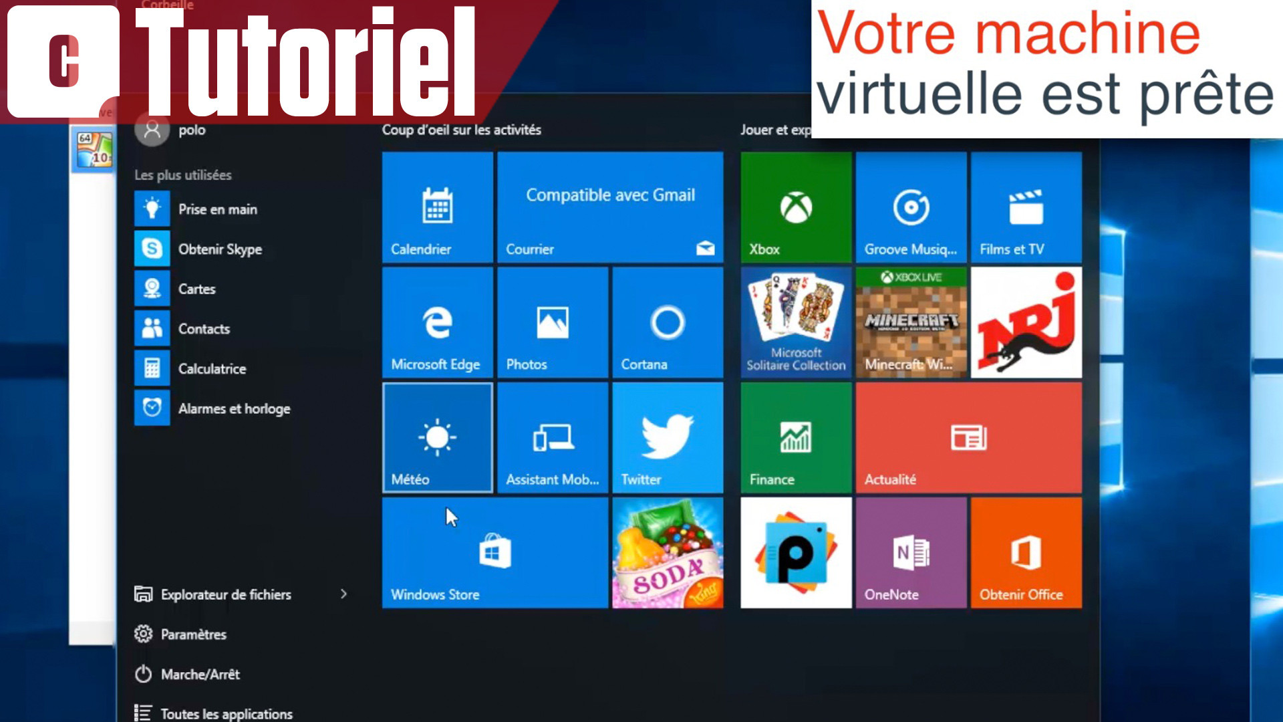Image resolution: width=1283 pixels, height=722 pixels.
Task: Open Paramètres settings menu
Action: pos(193,634)
